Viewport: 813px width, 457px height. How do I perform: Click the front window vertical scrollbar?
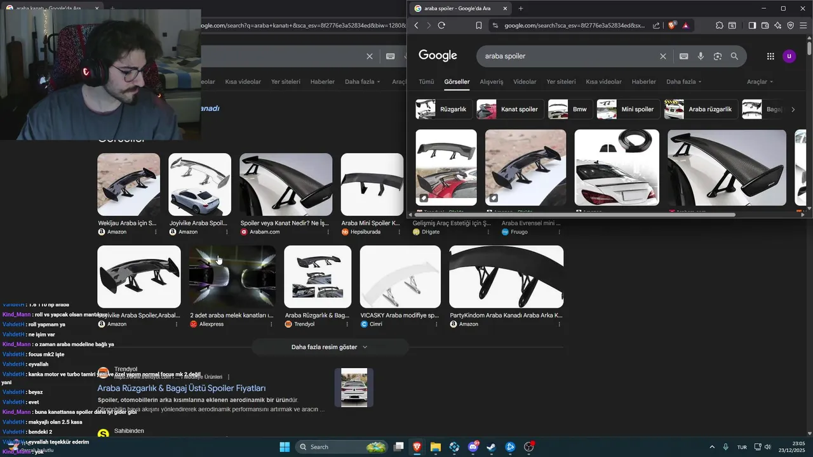(x=809, y=48)
